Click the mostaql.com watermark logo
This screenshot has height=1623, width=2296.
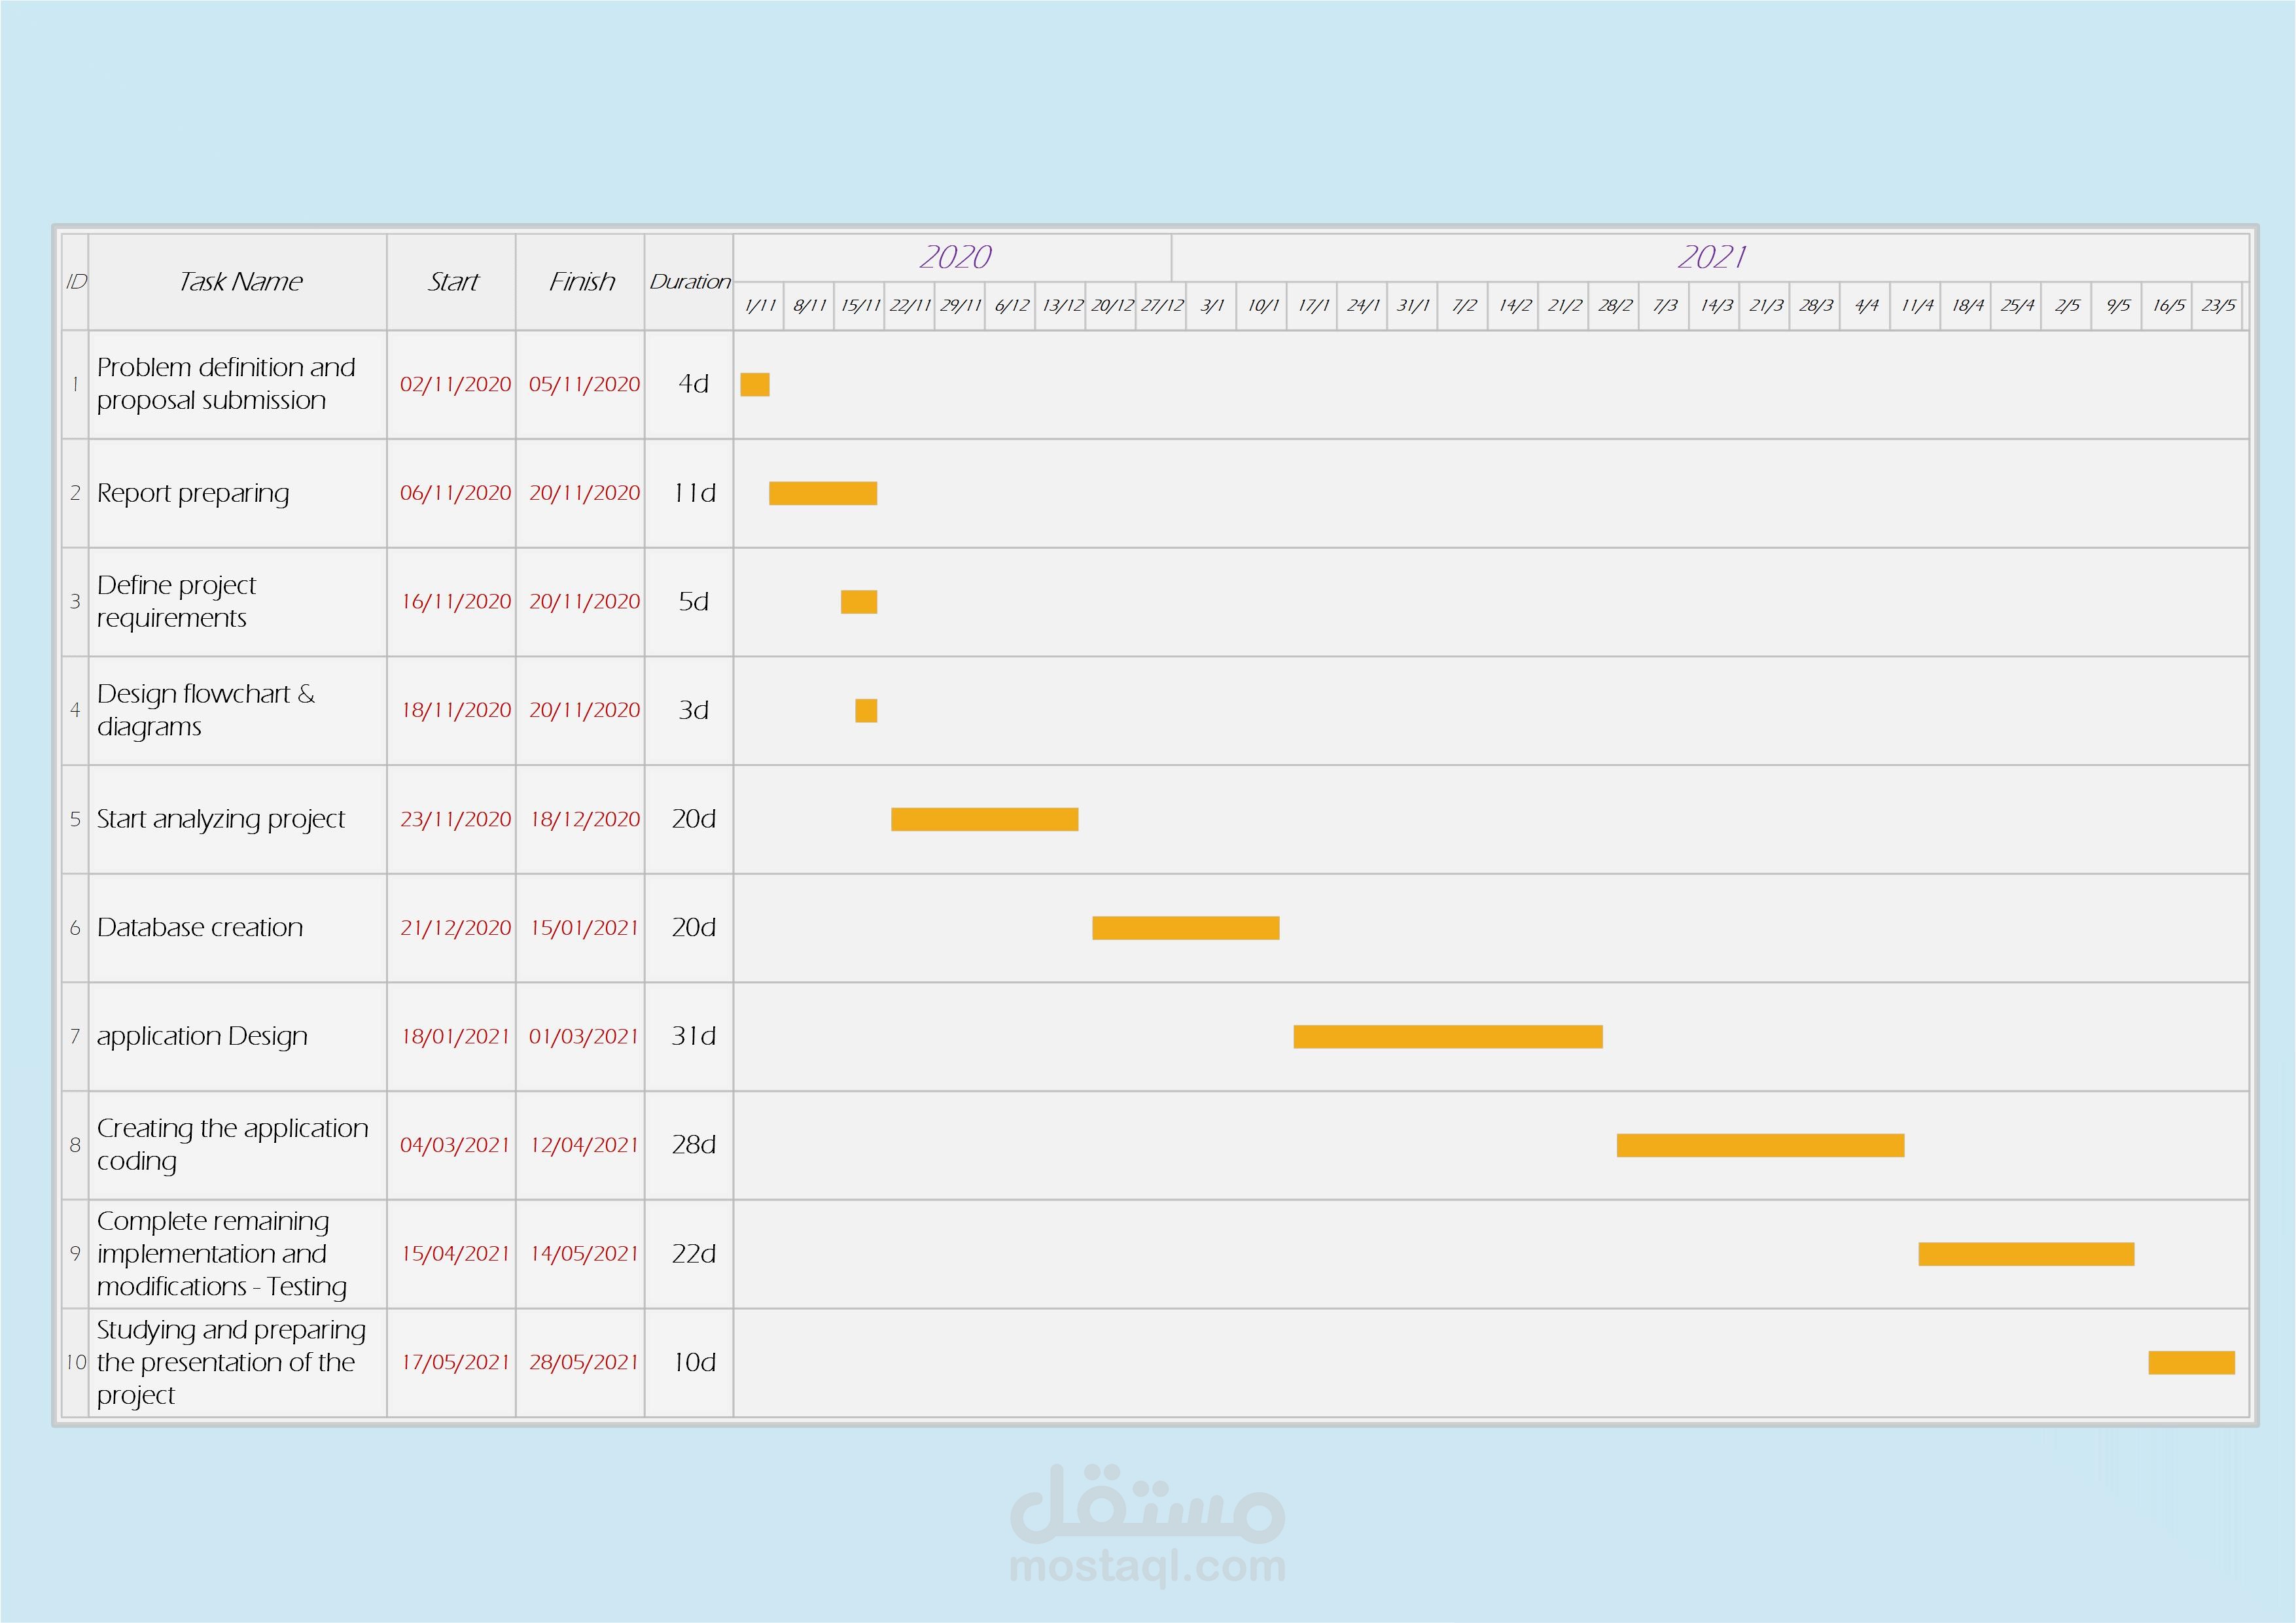(1147, 1525)
